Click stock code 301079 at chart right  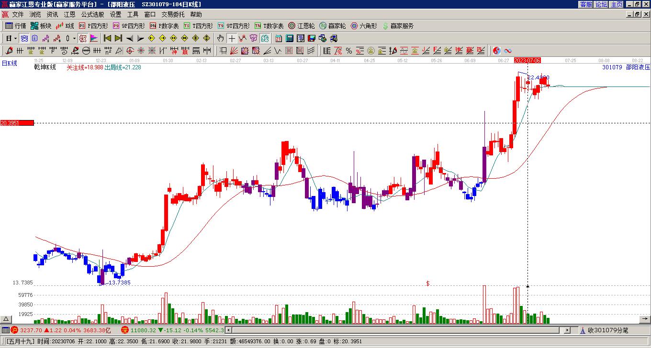pyautogui.click(x=612, y=67)
